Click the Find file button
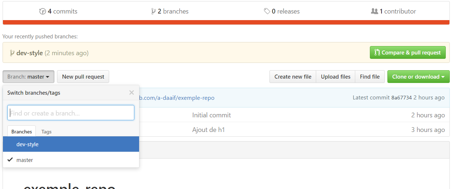452x189 pixels. pyautogui.click(x=369, y=77)
